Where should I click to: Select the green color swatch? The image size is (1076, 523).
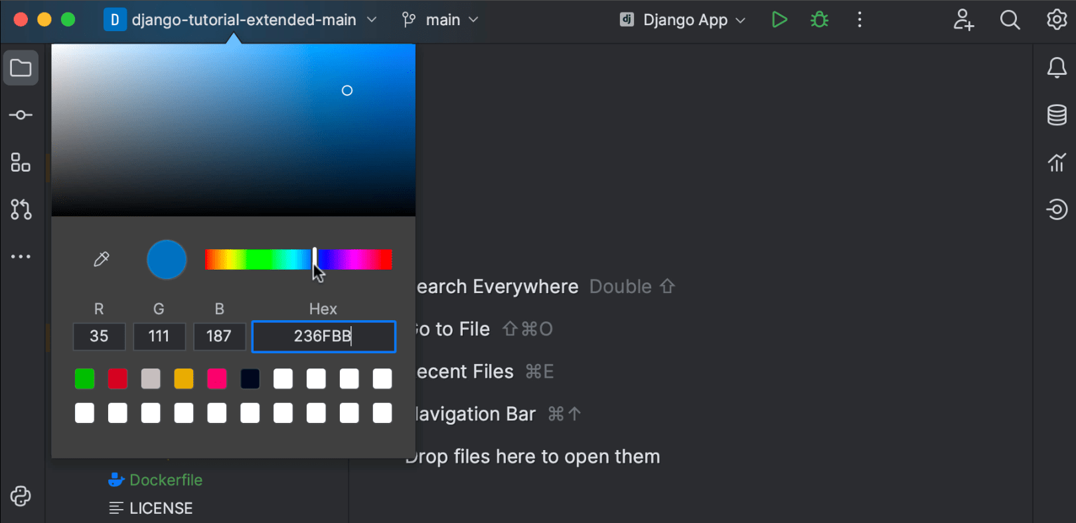point(84,378)
